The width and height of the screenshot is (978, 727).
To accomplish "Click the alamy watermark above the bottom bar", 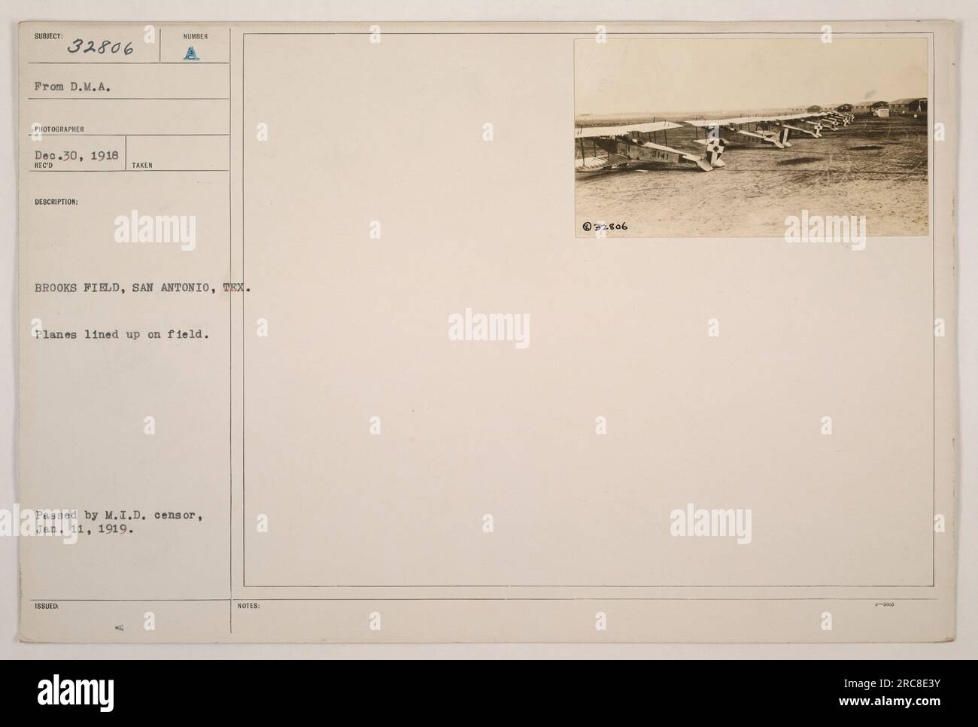I will [x=710, y=525].
